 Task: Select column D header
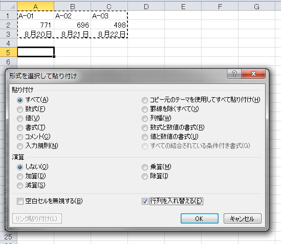click(x=146, y=7)
